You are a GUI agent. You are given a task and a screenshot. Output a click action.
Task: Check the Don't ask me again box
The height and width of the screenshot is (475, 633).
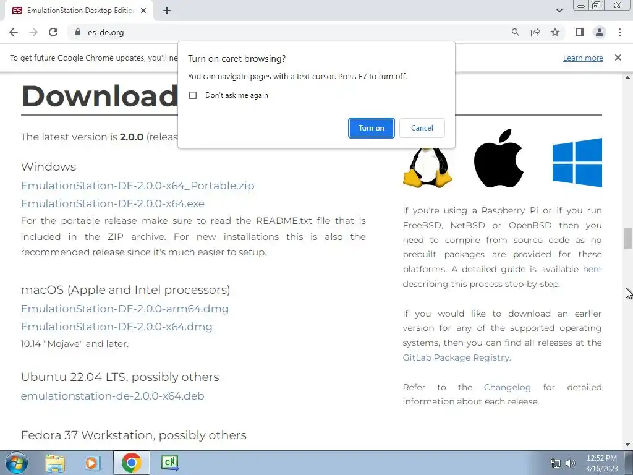point(193,95)
